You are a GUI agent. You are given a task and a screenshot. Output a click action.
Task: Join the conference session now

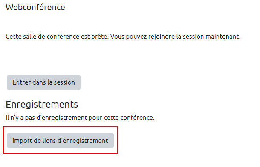click(x=43, y=82)
